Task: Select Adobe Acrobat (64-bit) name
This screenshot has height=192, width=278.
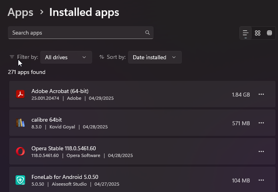Action: click(x=60, y=91)
